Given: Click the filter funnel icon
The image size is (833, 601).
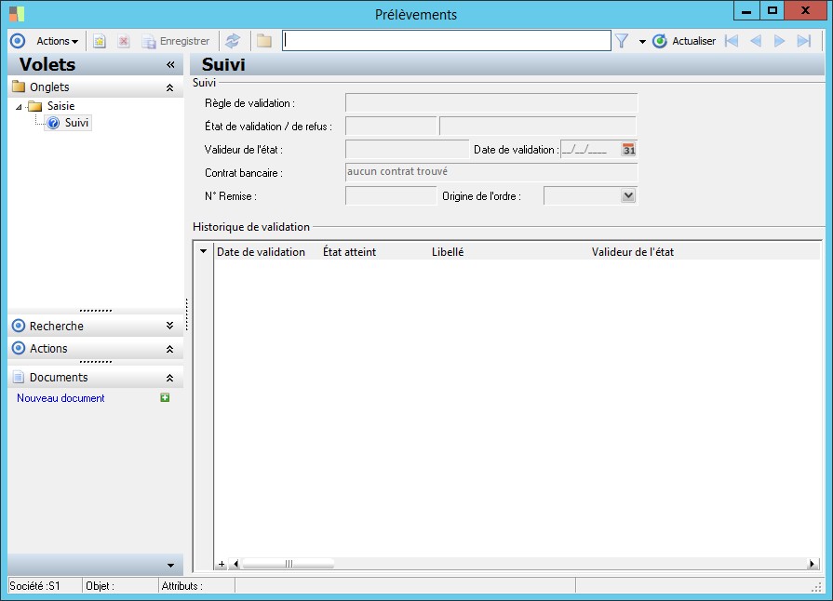Looking at the screenshot, I should pyautogui.click(x=622, y=41).
